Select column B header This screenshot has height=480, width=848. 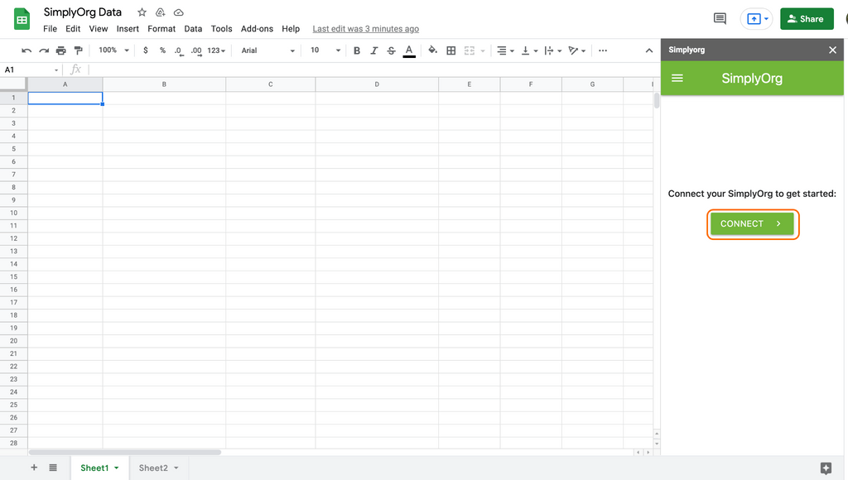tap(164, 84)
